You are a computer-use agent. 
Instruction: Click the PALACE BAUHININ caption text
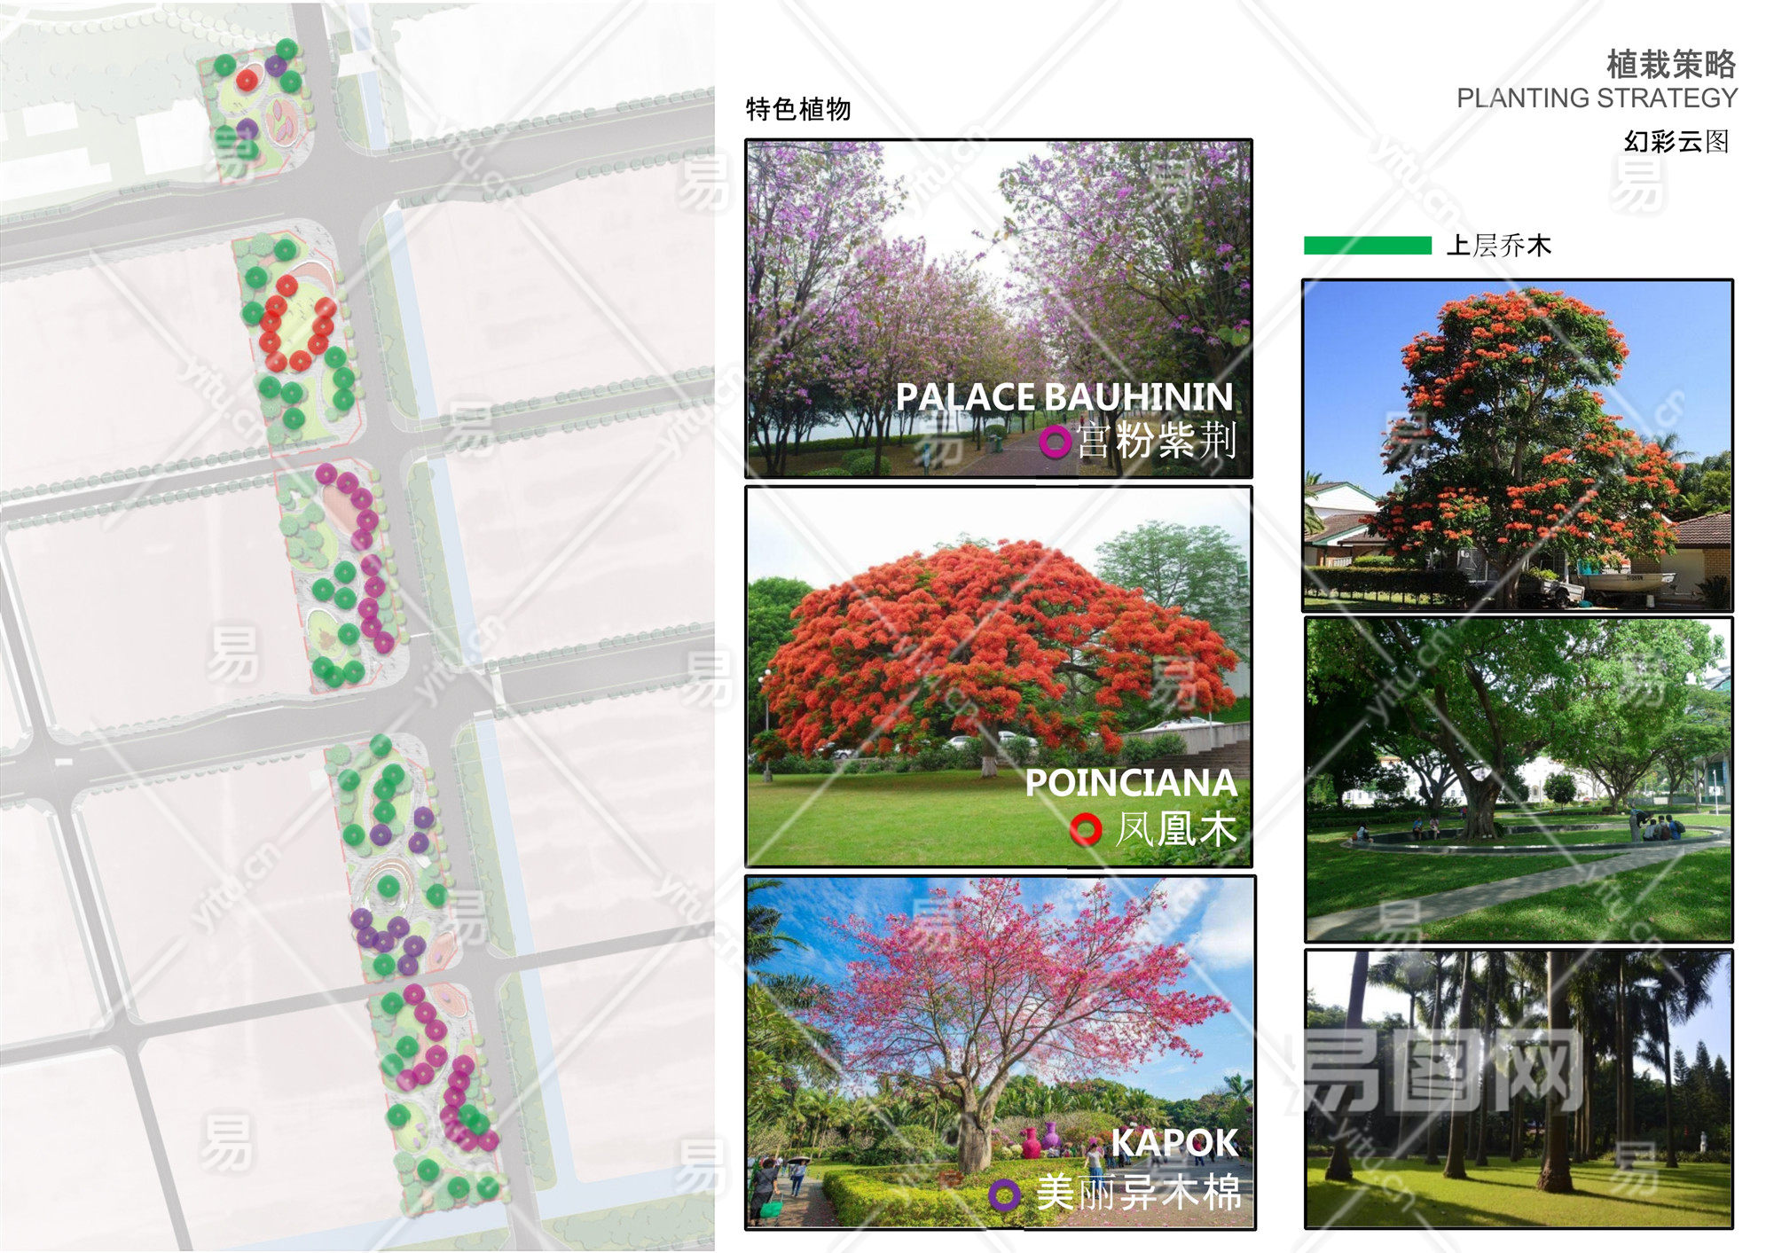tap(1064, 396)
